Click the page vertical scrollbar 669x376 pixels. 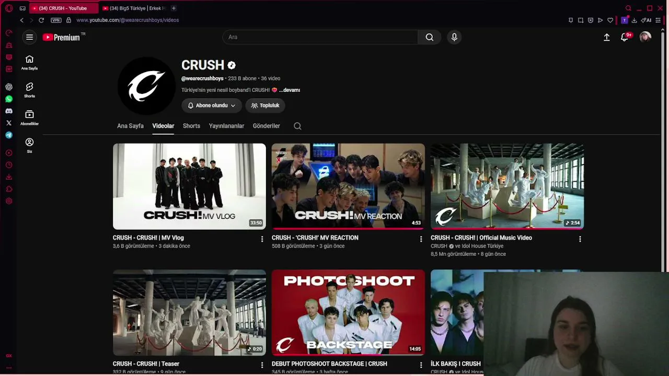click(x=663, y=151)
